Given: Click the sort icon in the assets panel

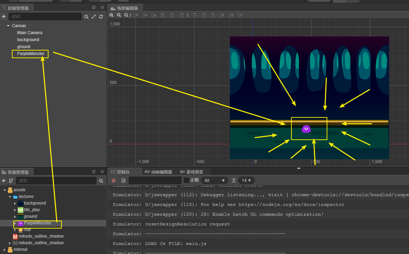Looking at the screenshot, I should [x=11, y=181].
